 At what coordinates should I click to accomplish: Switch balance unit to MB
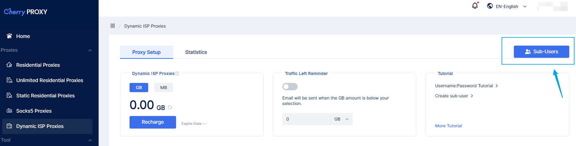coord(164,88)
